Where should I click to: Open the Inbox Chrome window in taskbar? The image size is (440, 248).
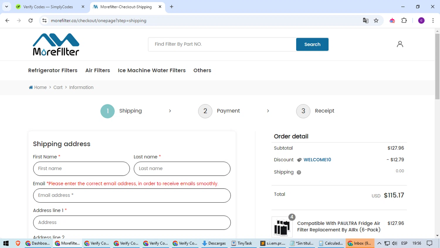[x=360, y=243]
